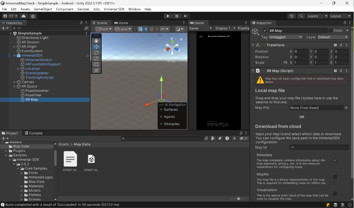This screenshot has height=208, width=354.
Task: Expand the Canvas hierarchy node
Action: [x=14, y=82]
